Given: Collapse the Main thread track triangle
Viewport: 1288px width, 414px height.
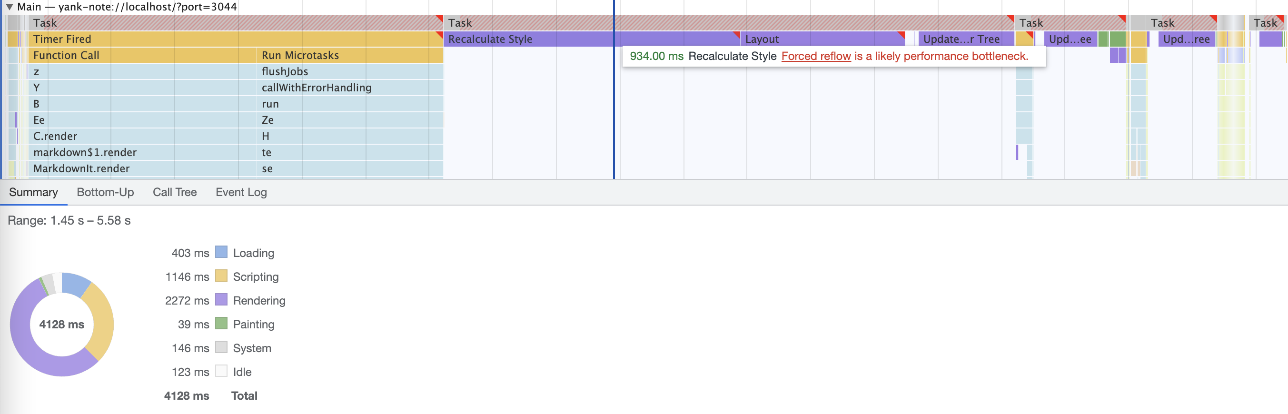Looking at the screenshot, I should [x=9, y=7].
